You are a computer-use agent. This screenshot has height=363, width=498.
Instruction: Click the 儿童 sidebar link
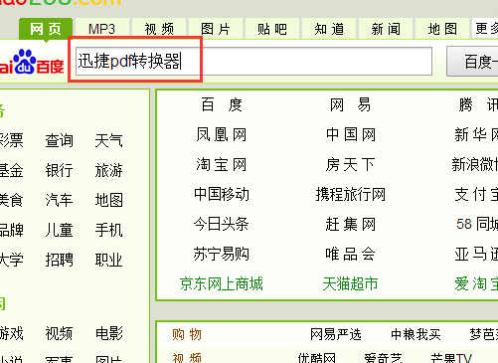pyautogui.click(x=59, y=230)
